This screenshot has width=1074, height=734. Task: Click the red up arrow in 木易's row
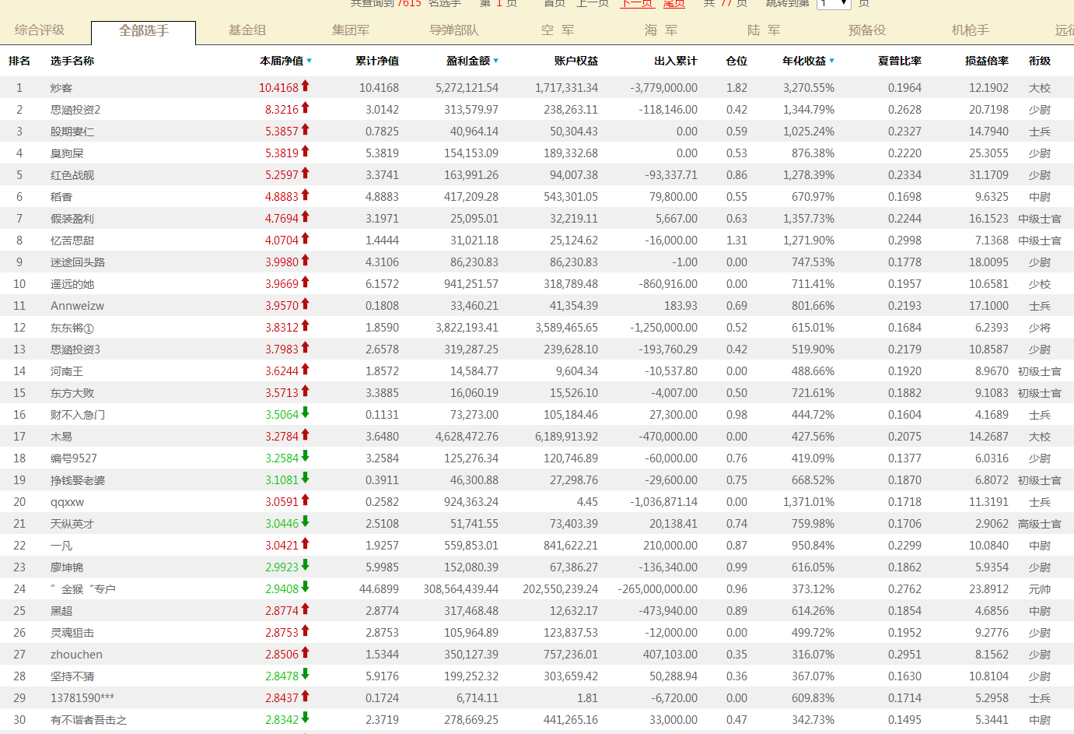click(x=306, y=435)
